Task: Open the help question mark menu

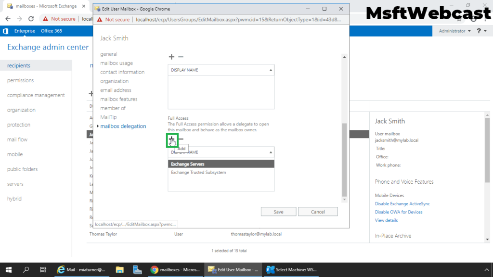Action: point(481,31)
